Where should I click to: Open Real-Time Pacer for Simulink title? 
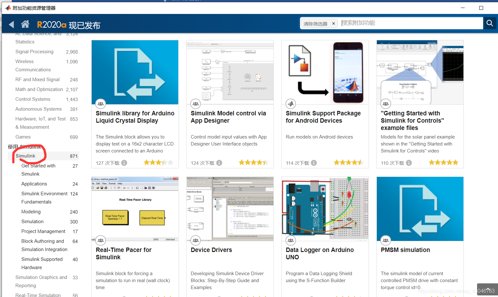point(124,254)
